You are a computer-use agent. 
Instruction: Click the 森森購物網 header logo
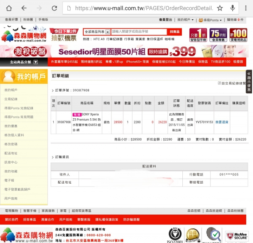24,34
